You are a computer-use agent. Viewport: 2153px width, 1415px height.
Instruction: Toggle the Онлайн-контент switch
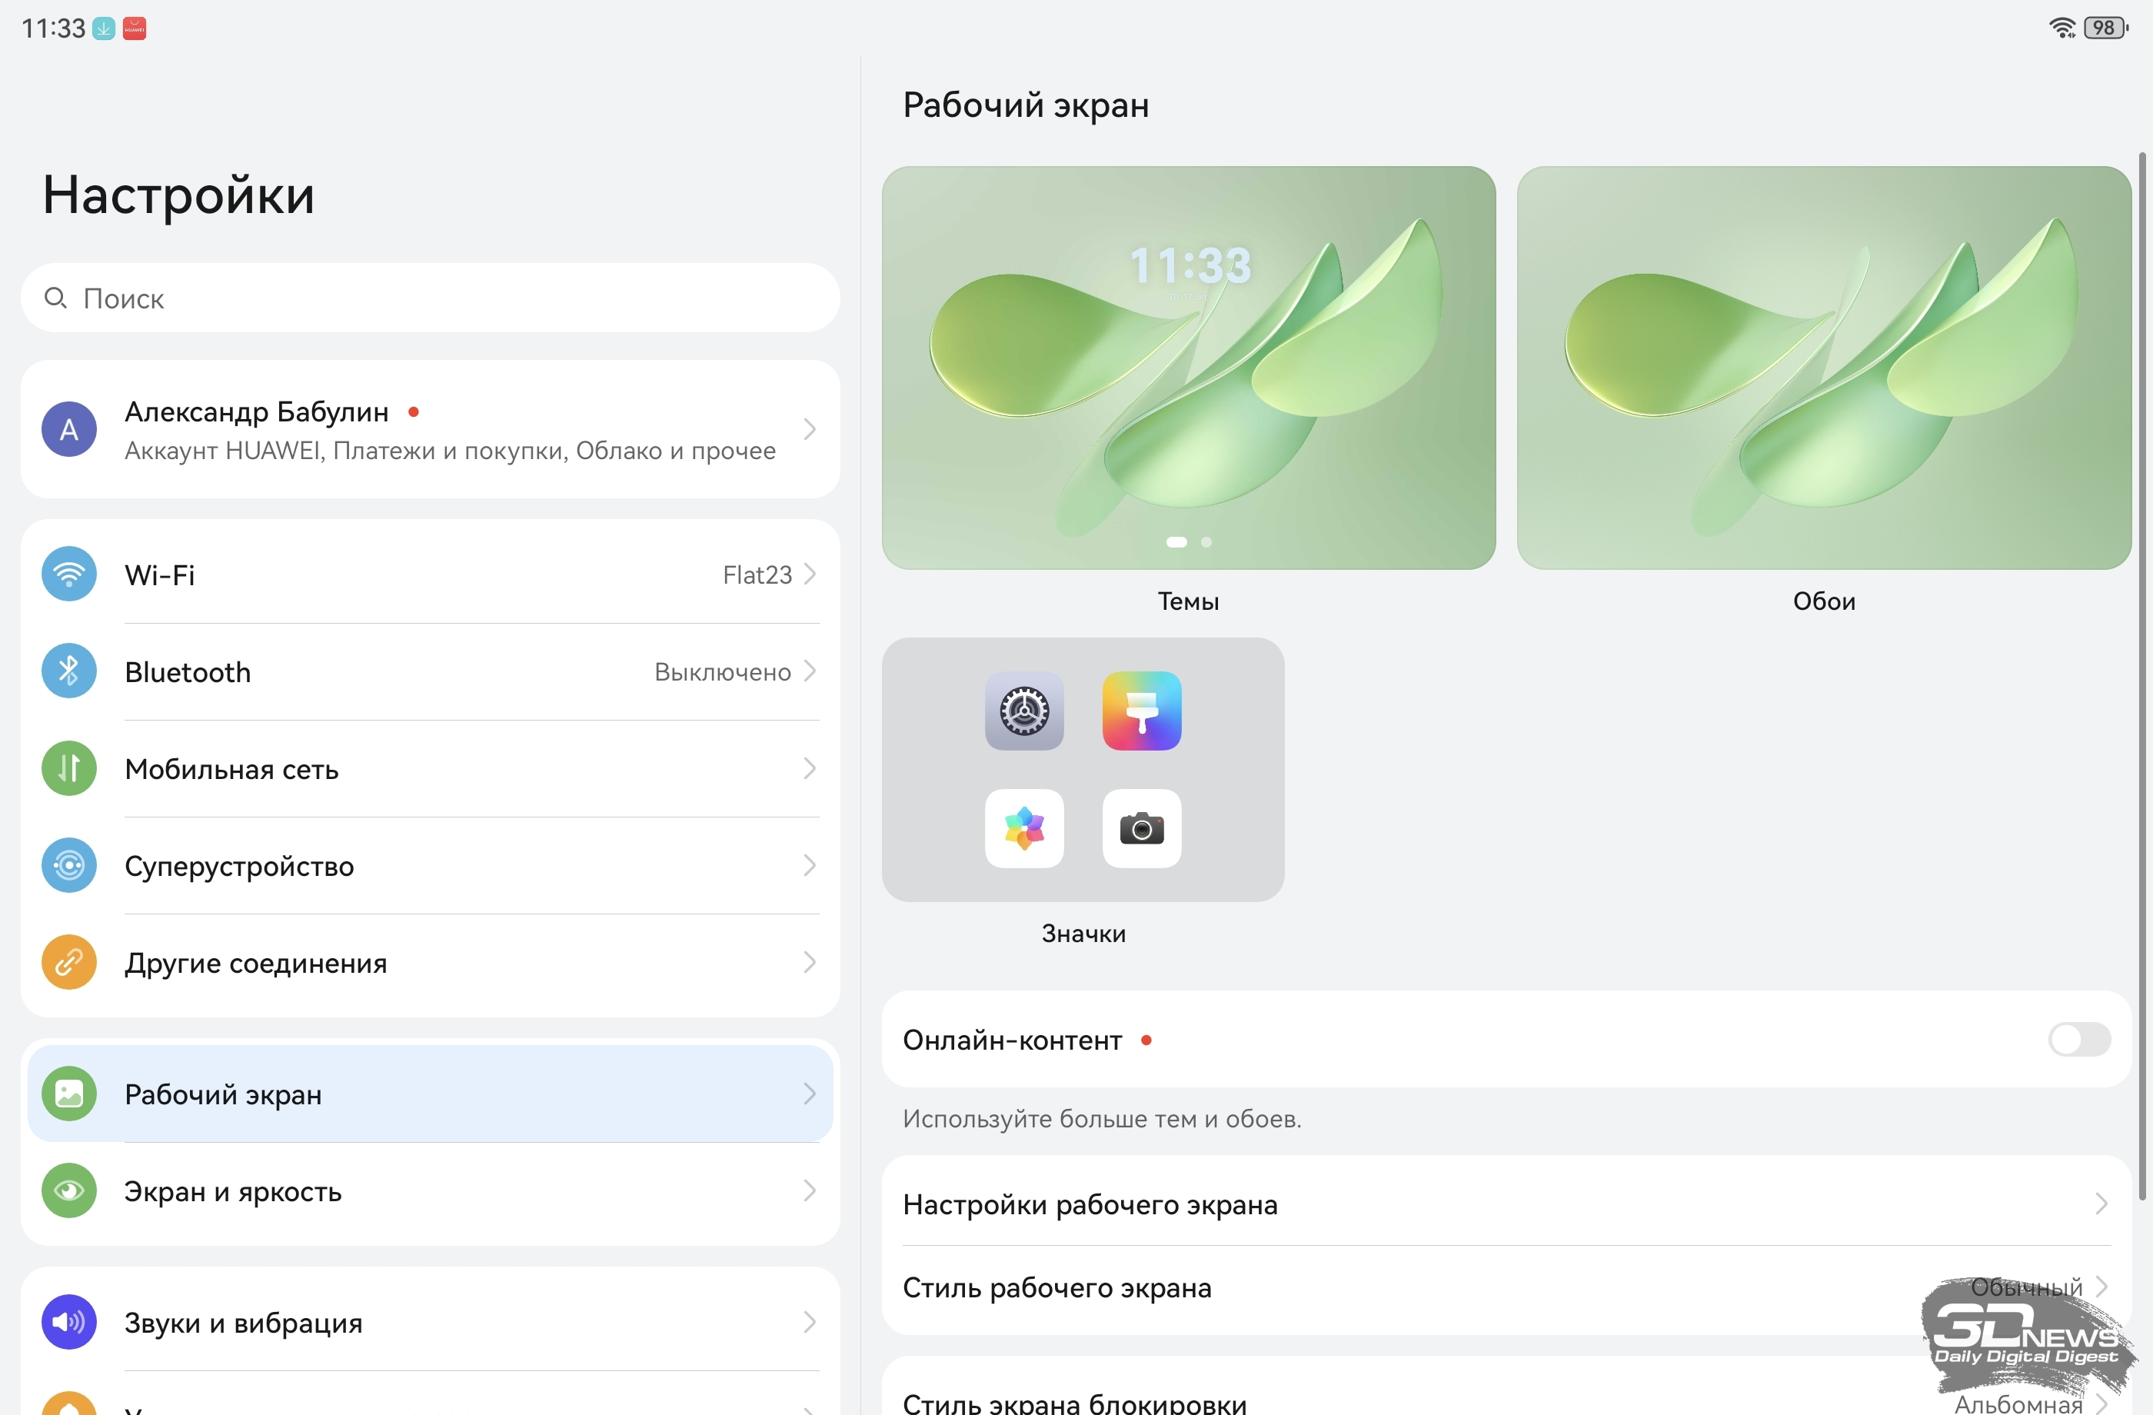coord(2079,1040)
